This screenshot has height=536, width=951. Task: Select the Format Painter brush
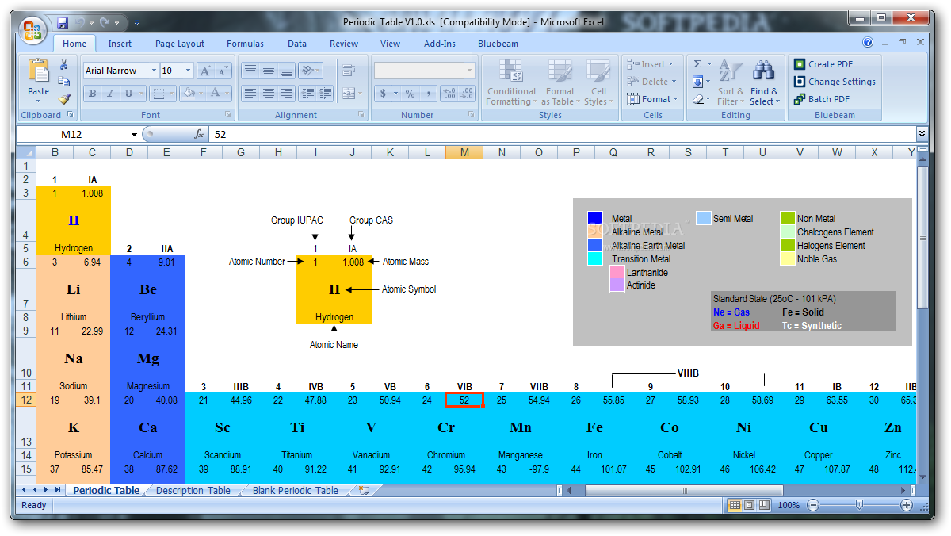pyautogui.click(x=65, y=99)
